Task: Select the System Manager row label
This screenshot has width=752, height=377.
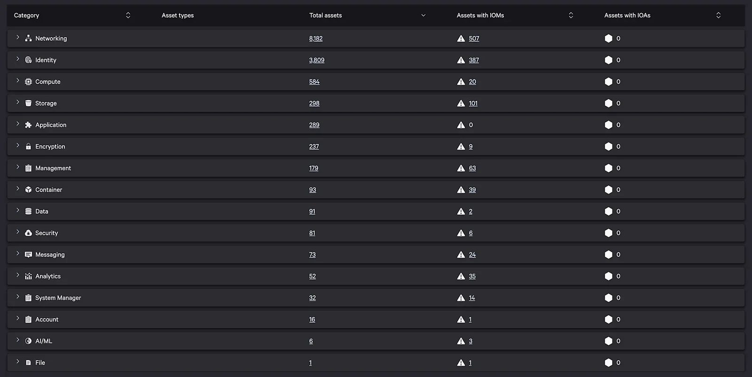Action: pyautogui.click(x=58, y=298)
